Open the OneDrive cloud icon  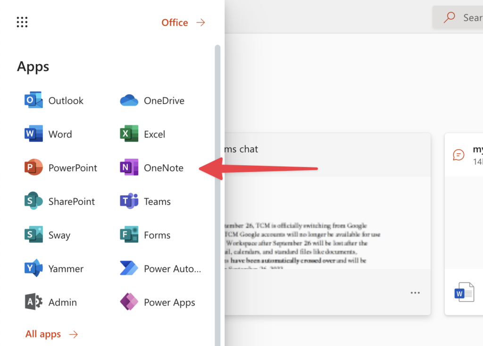click(129, 100)
